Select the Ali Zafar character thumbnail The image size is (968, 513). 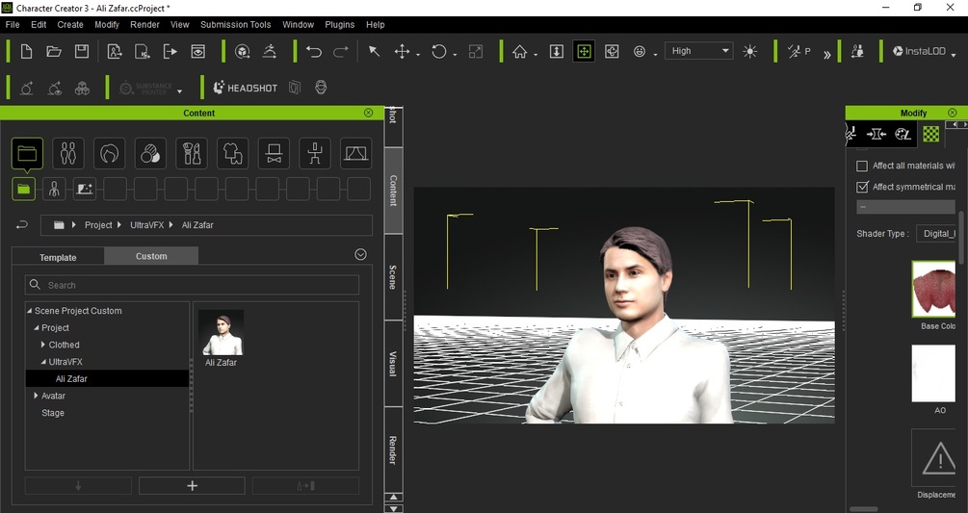pyautogui.click(x=221, y=333)
